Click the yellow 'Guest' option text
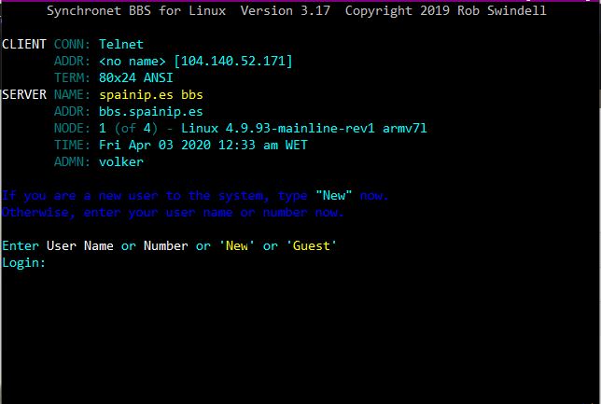 312,245
